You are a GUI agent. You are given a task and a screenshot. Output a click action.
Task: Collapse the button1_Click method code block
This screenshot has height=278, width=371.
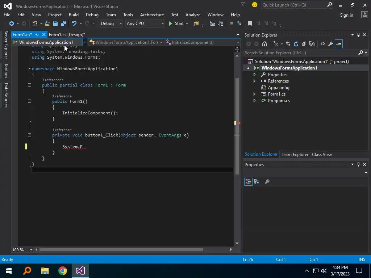click(x=29, y=135)
